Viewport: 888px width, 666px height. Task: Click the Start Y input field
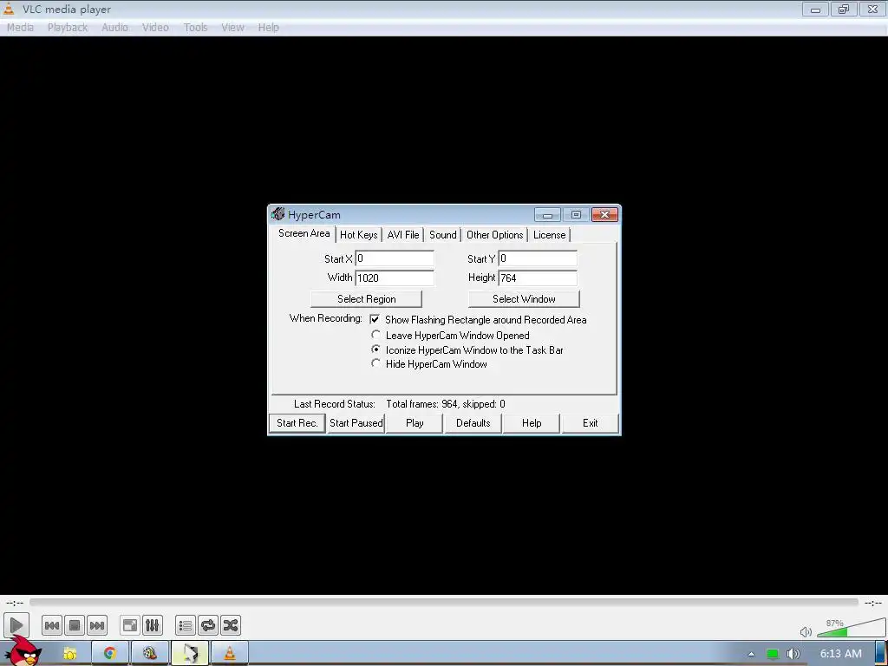coord(538,258)
